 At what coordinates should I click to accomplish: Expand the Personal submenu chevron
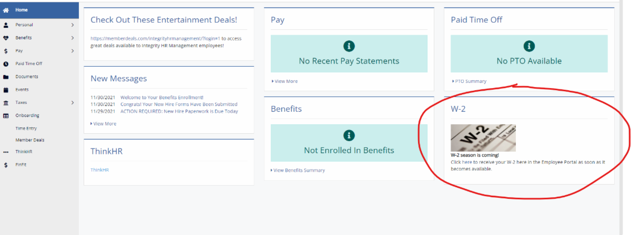click(73, 25)
